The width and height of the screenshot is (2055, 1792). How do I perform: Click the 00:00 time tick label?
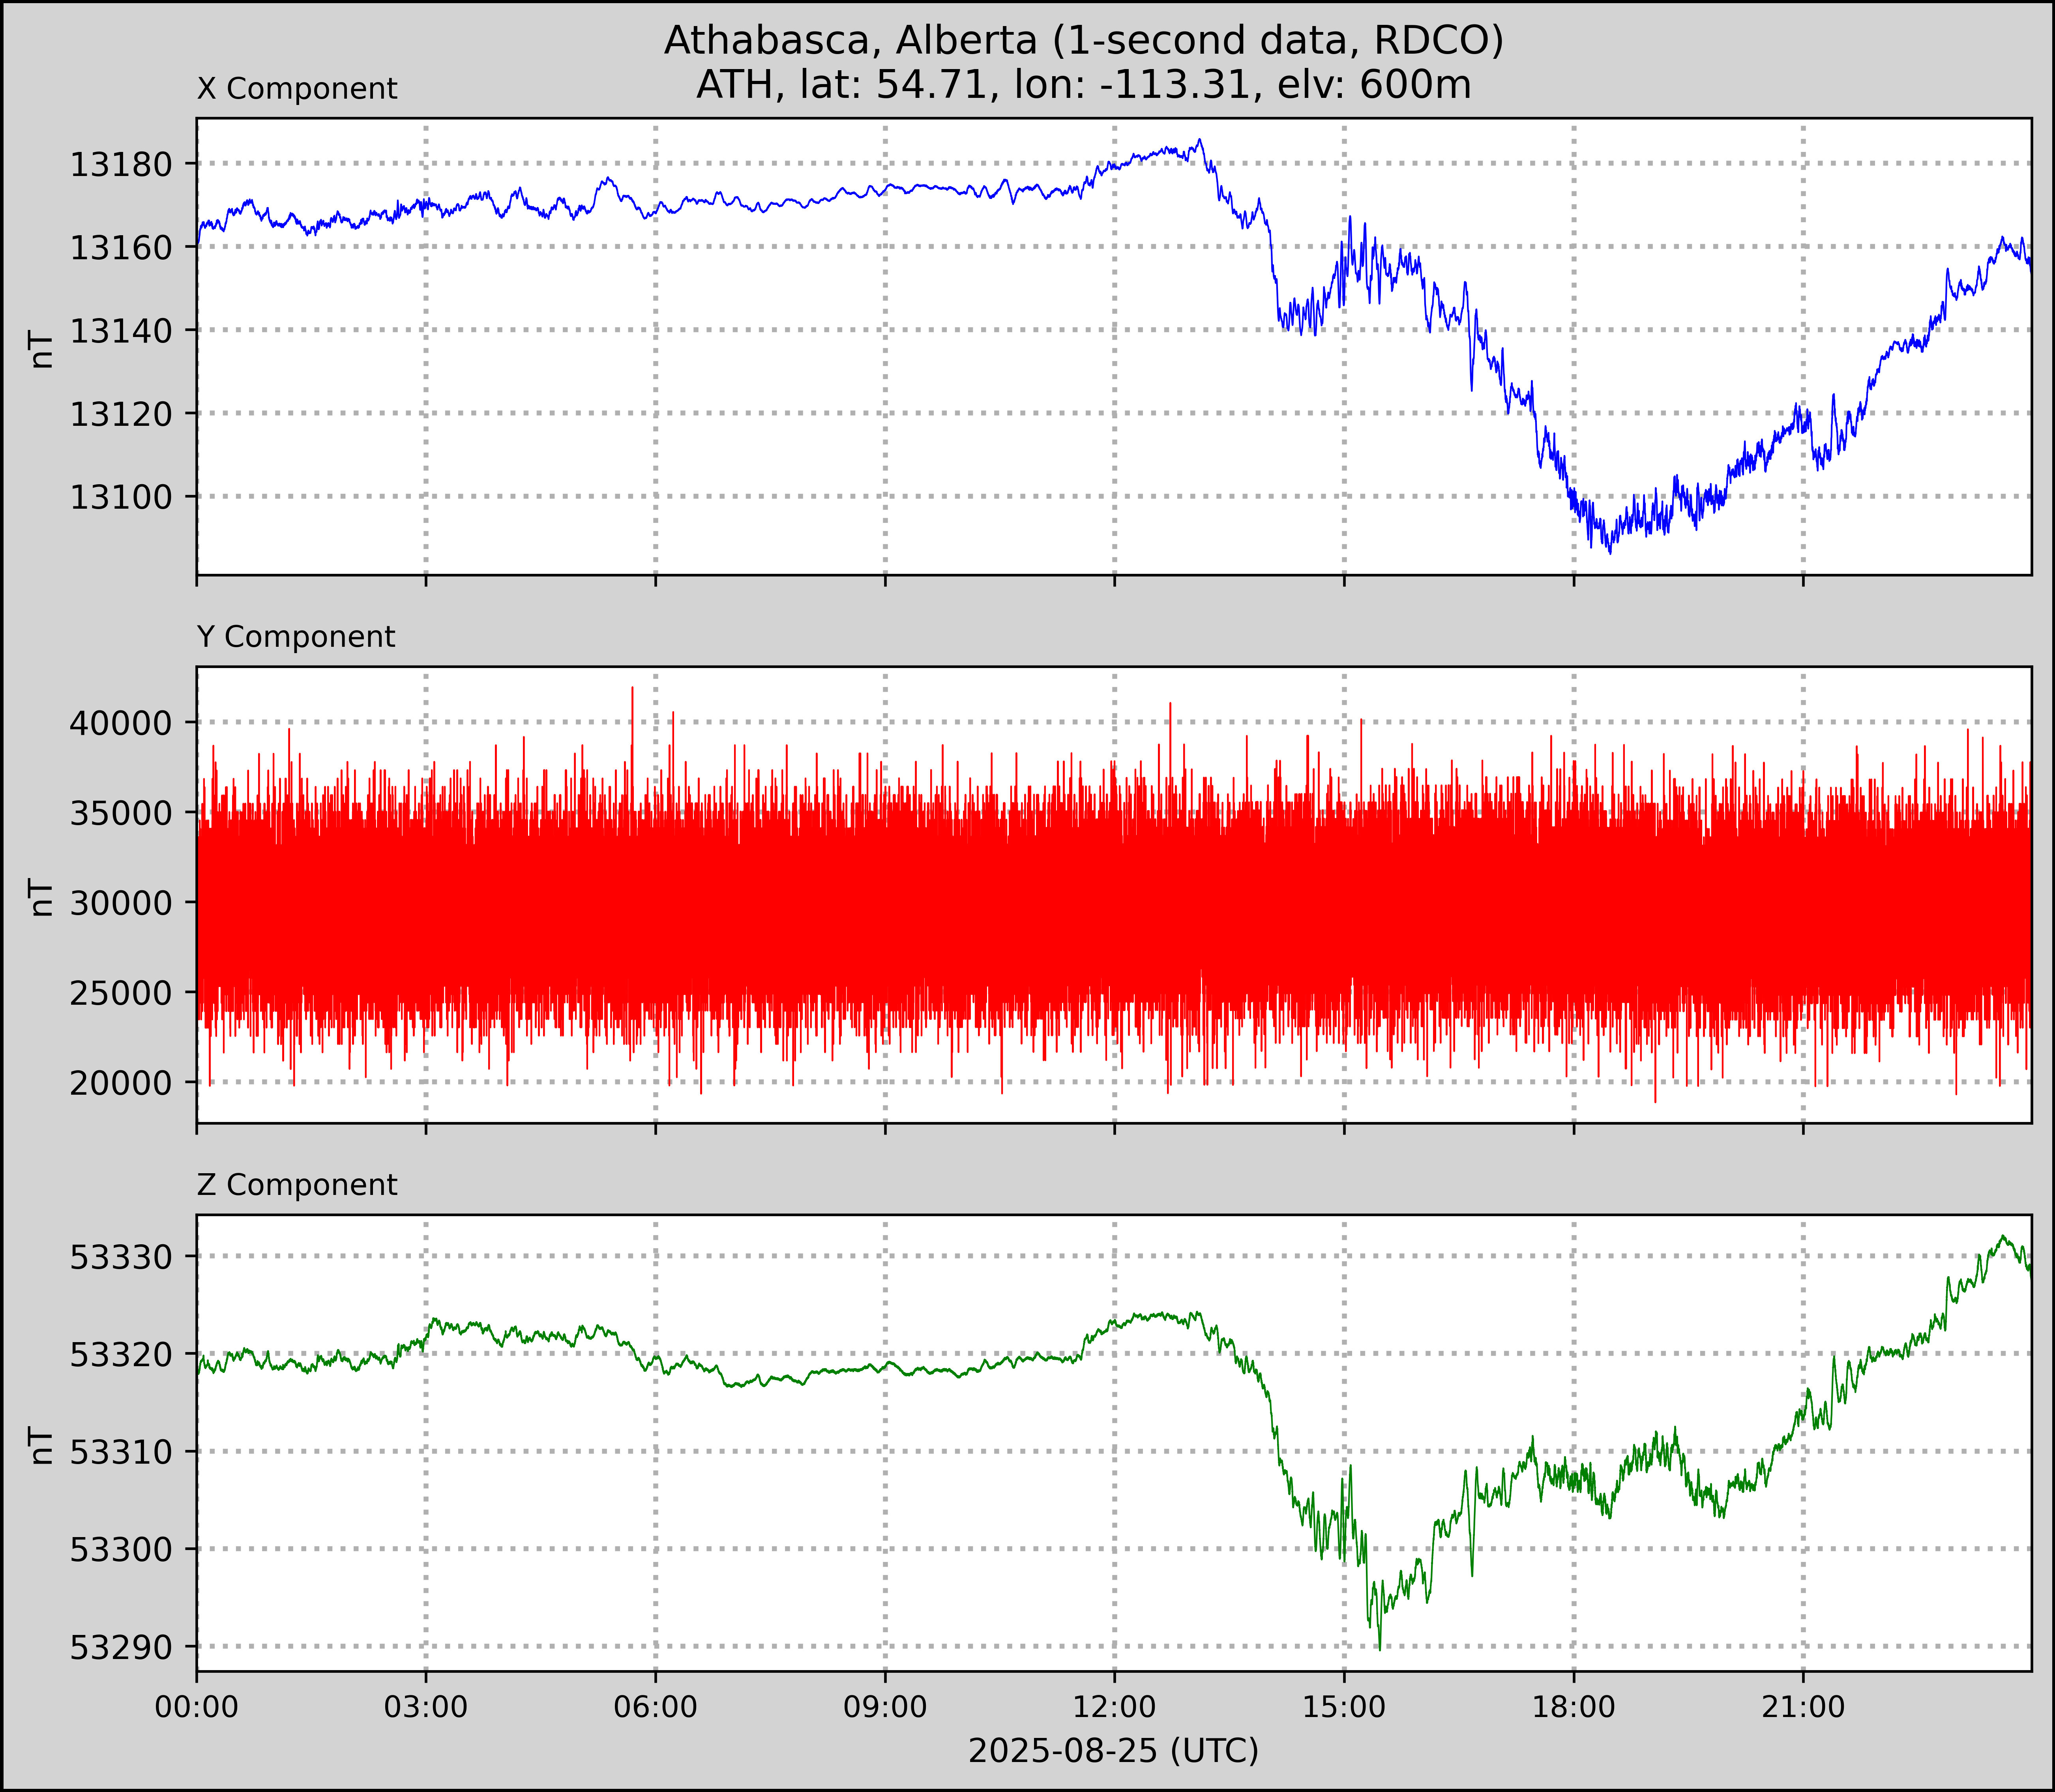tap(197, 1707)
